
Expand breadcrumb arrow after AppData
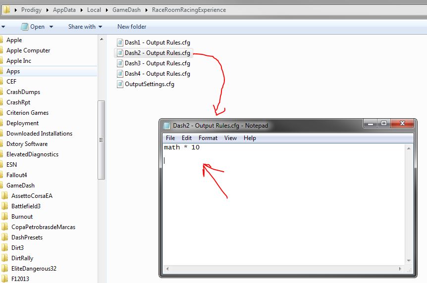coord(81,10)
